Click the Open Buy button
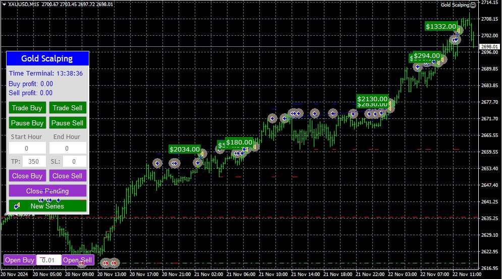The width and height of the screenshot is (502, 279). pos(20,260)
